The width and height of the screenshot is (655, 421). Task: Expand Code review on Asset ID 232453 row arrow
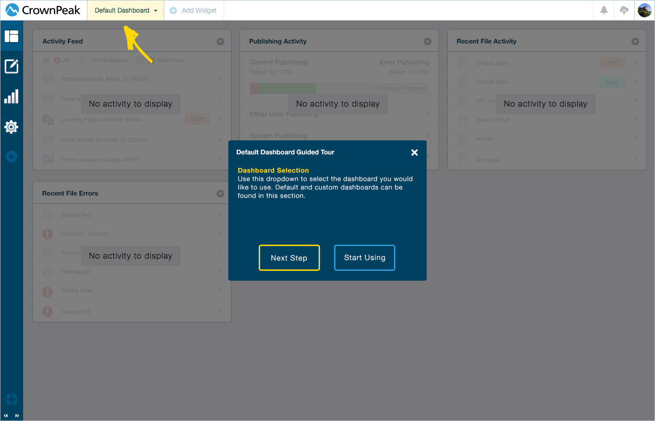click(x=220, y=140)
